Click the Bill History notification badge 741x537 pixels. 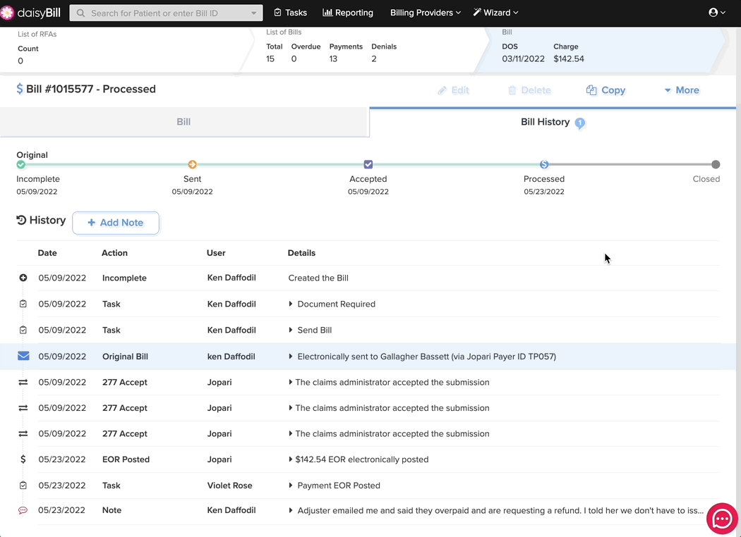coord(580,123)
